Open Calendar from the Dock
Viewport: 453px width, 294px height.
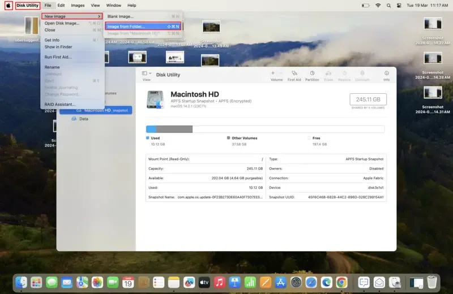[128, 283]
